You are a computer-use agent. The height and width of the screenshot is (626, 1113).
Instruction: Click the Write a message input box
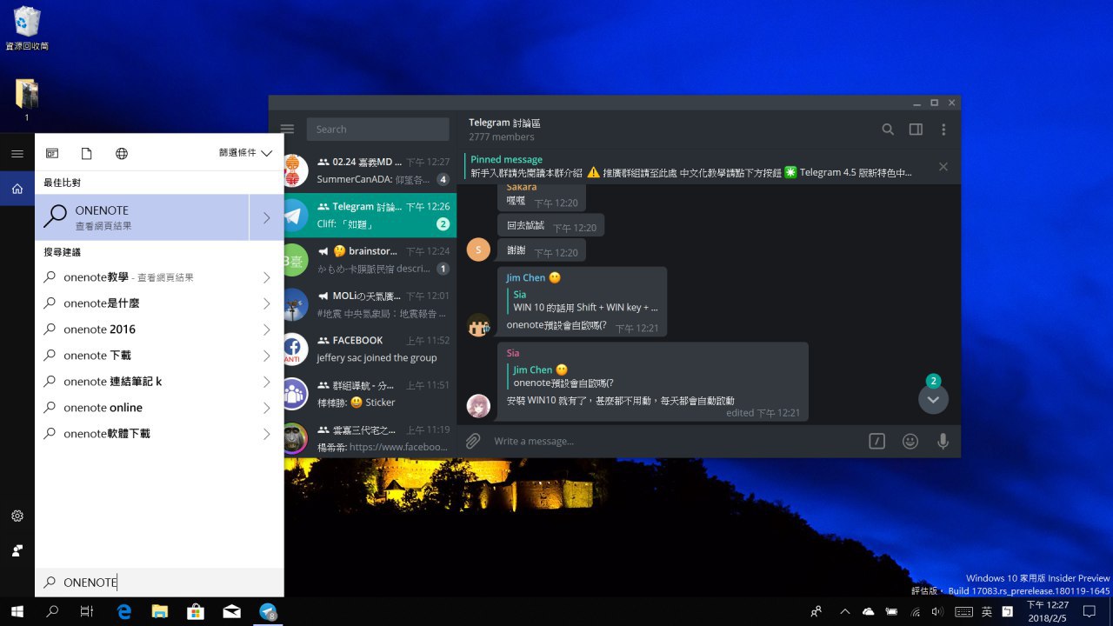point(674,441)
